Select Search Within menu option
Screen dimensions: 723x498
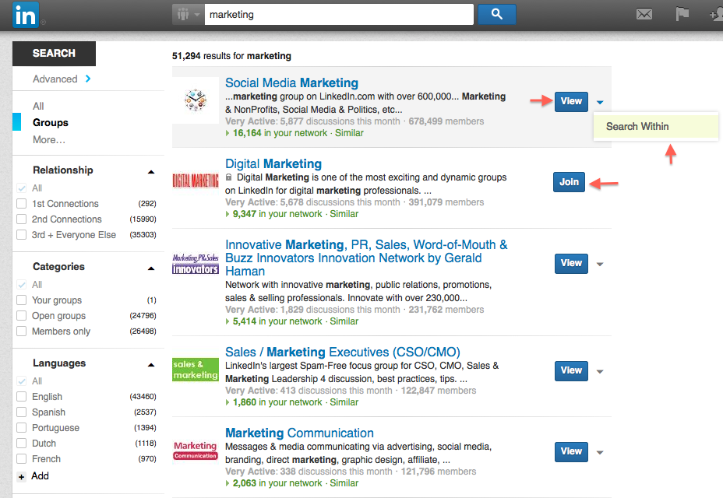pos(656,126)
